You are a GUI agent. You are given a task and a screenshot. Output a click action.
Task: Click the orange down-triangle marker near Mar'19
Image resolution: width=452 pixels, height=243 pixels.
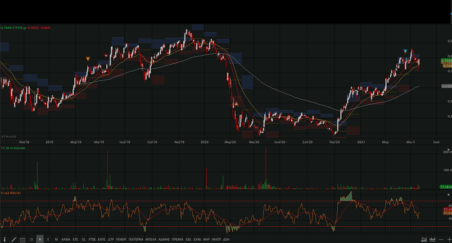[88, 58]
